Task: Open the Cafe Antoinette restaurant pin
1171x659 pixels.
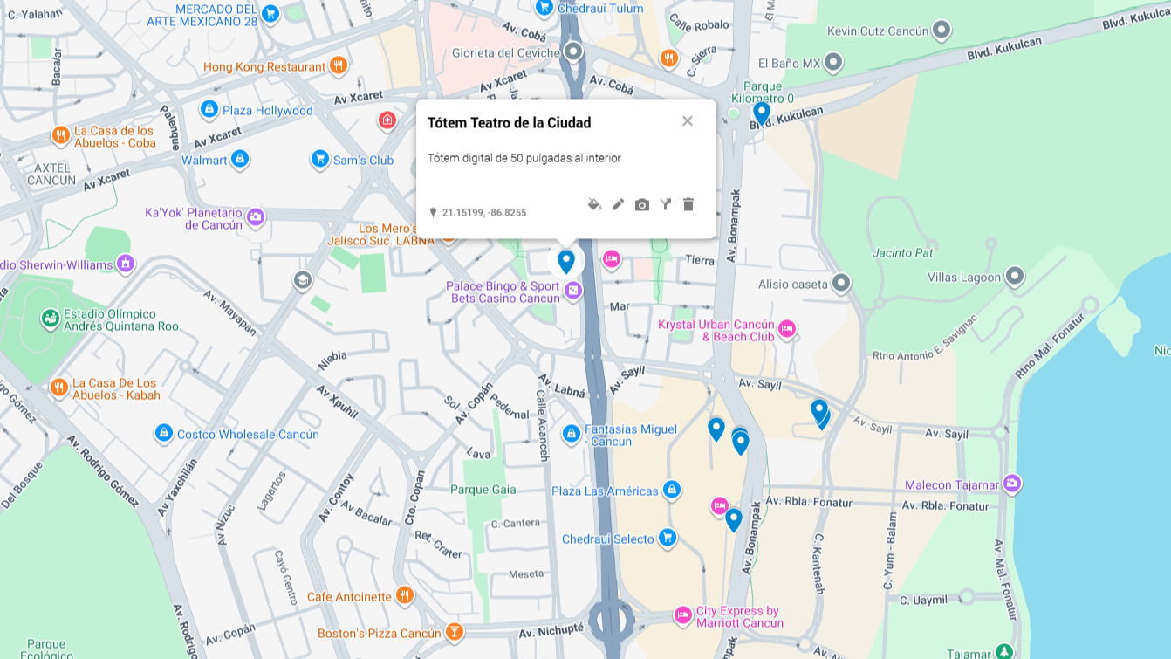Action: [404, 595]
